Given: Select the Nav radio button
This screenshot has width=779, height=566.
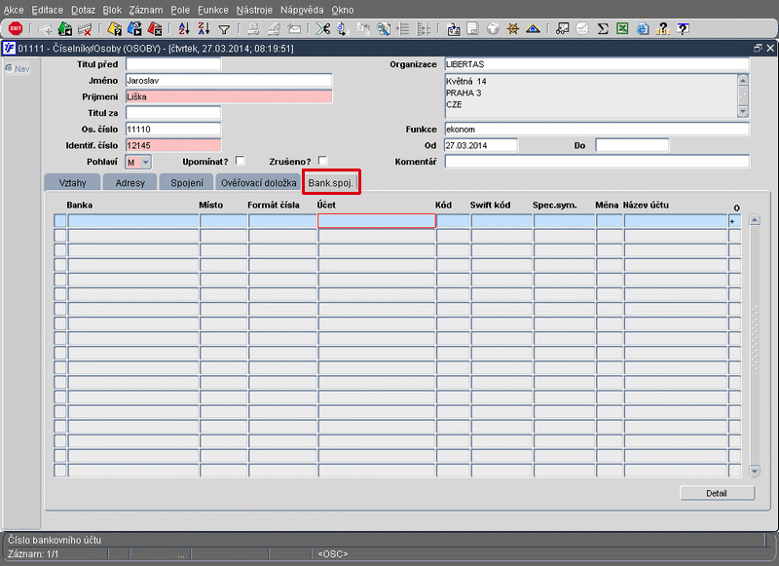Looking at the screenshot, I should coord(9,68).
